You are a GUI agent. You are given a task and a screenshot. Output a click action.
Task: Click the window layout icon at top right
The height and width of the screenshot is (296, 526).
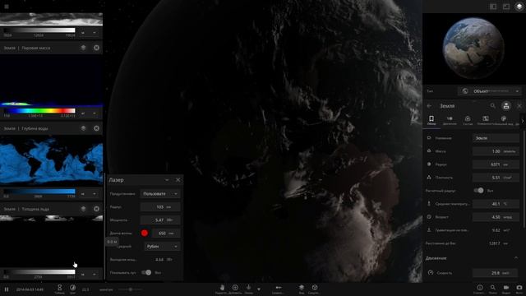506,7
